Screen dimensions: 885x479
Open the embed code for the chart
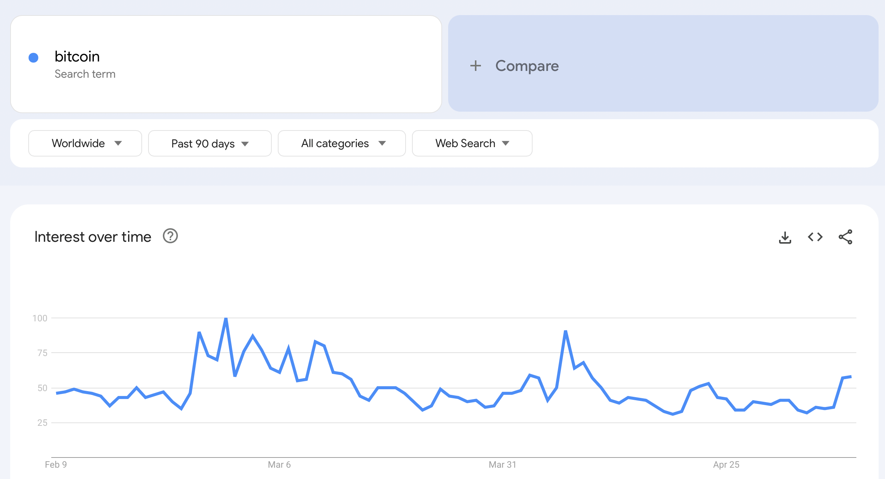tap(815, 237)
